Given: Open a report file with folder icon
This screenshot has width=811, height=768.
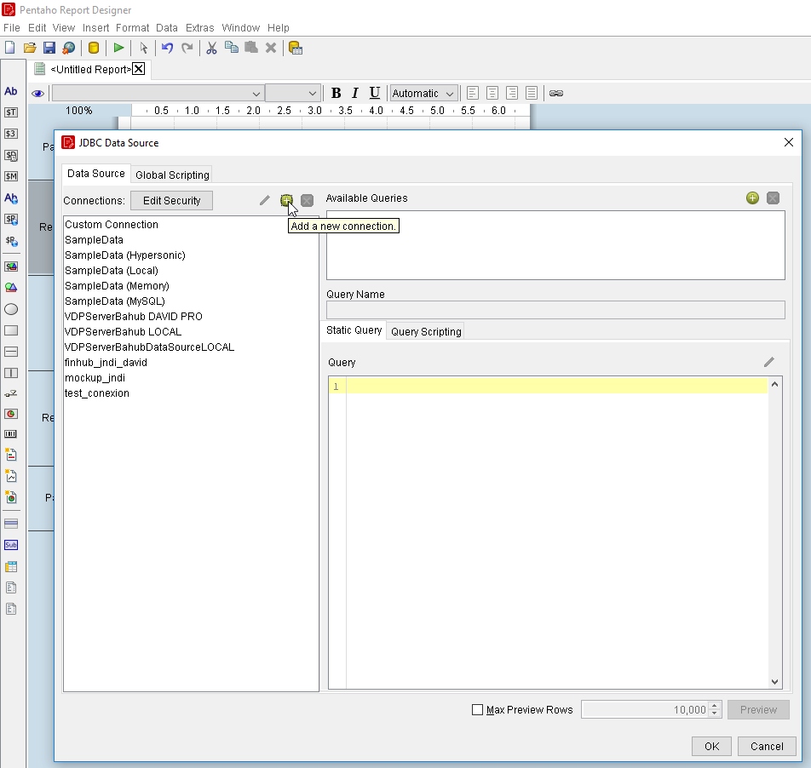Looking at the screenshot, I should (30, 48).
